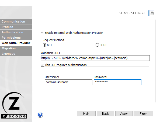
Task: Switch to the Licenses section
Action: pos(16,54)
